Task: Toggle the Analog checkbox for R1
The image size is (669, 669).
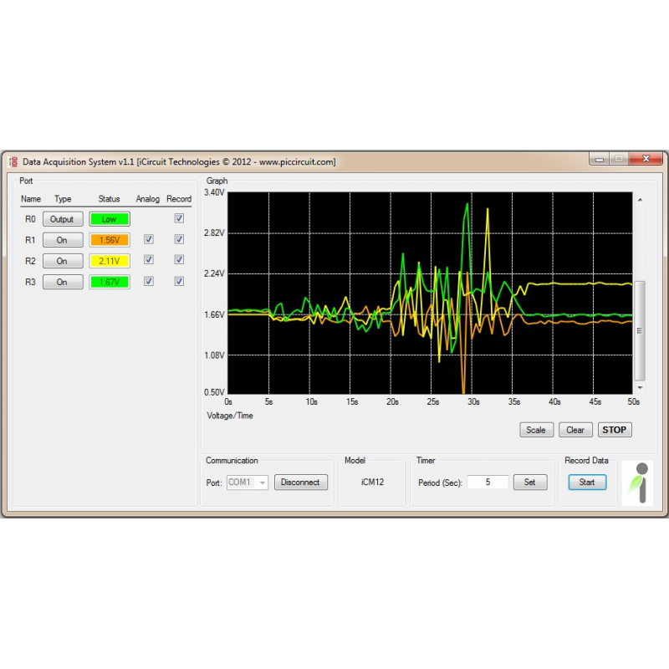Action: pos(148,239)
